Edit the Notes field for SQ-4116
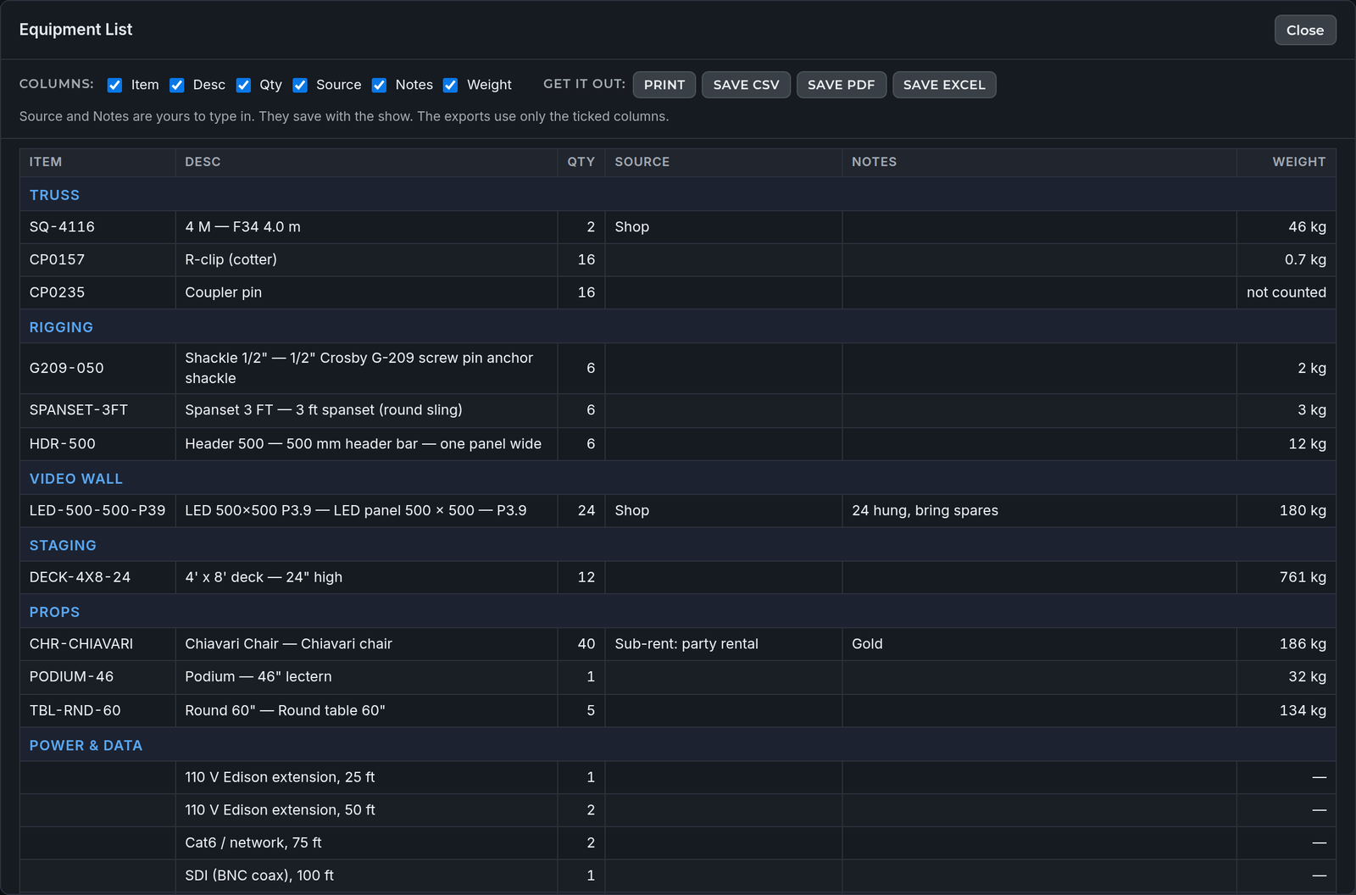The width and height of the screenshot is (1356, 895). (x=1040, y=227)
